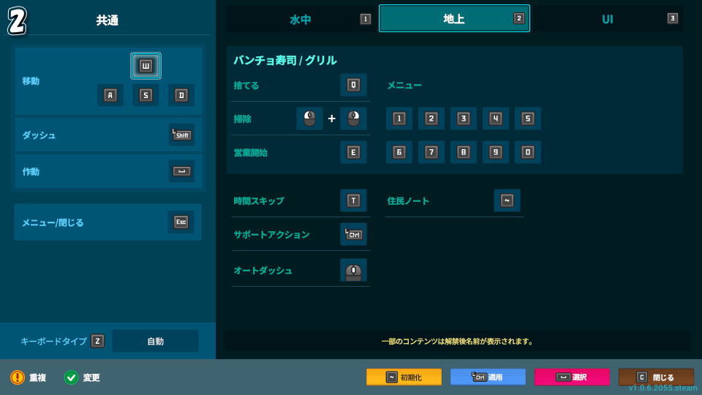The height and width of the screenshot is (395, 702).
Task: Click the E key icon for 営業開始
Action: click(x=353, y=152)
